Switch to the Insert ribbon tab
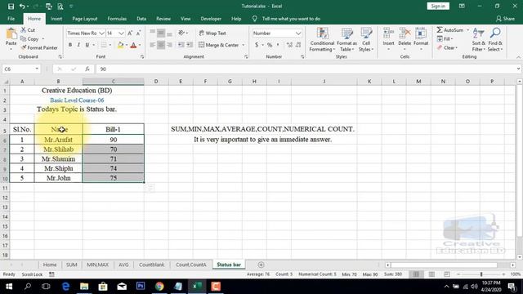Viewport: 523px width, 294px height. point(56,19)
